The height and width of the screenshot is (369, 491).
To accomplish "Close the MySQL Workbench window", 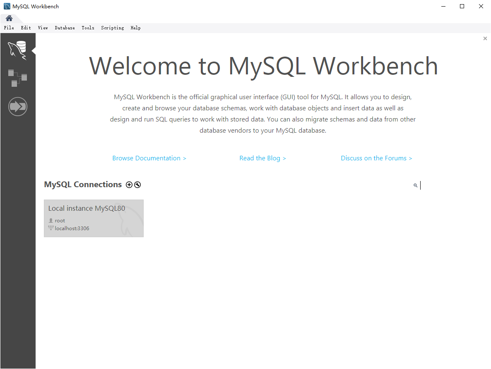I will pos(481,6).
